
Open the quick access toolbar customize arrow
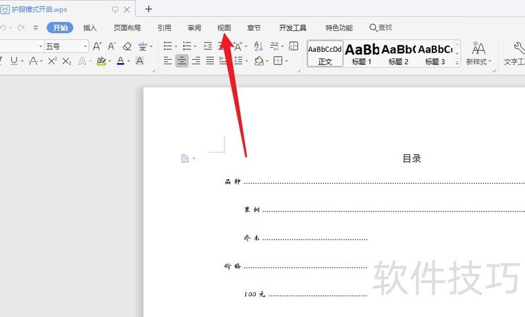(35, 28)
